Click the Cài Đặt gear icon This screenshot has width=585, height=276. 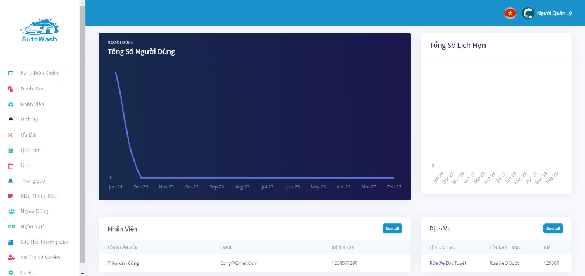pyautogui.click(x=11, y=272)
